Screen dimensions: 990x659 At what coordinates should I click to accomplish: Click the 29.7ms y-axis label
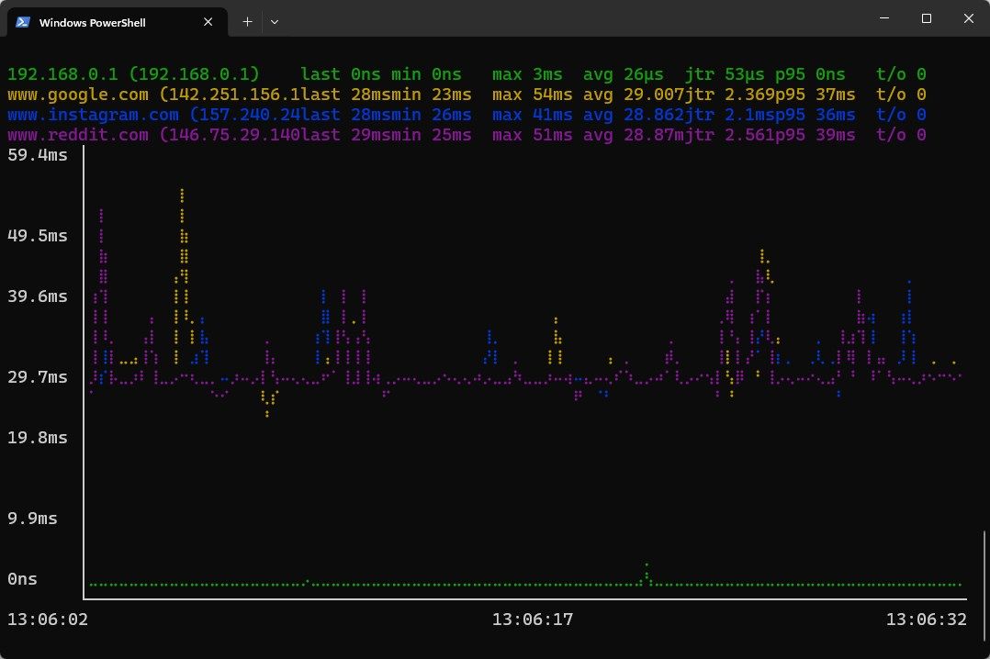38,377
